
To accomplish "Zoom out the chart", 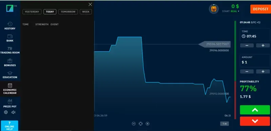I will 133,124.
